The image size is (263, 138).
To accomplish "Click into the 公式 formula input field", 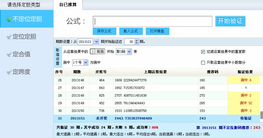I will click(x=153, y=21).
